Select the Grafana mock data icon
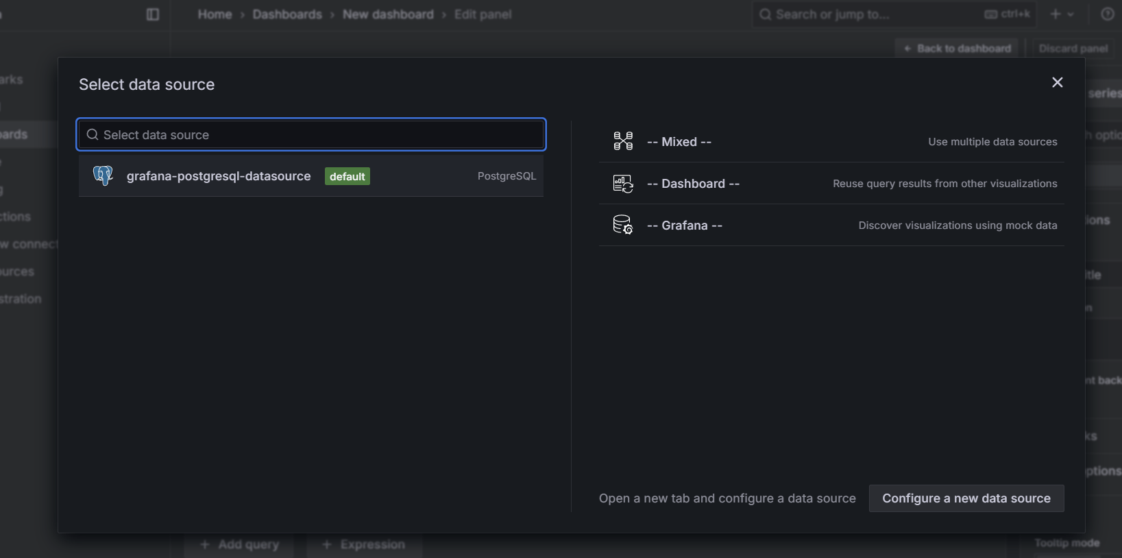The width and height of the screenshot is (1122, 558). pyautogui.click(x=623, y=225)
